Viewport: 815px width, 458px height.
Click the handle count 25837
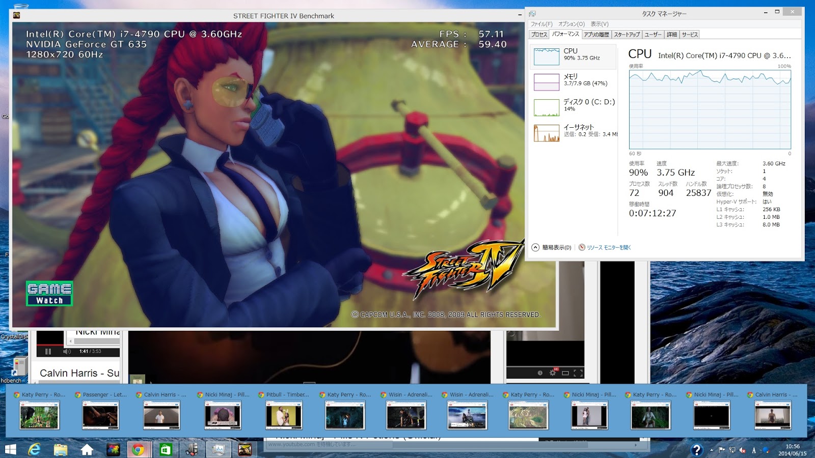coord(698,193)
